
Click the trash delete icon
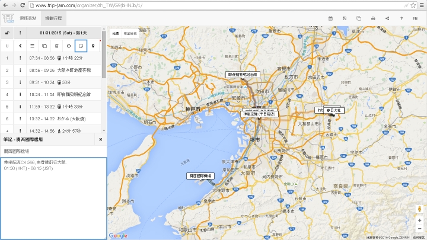57,46
